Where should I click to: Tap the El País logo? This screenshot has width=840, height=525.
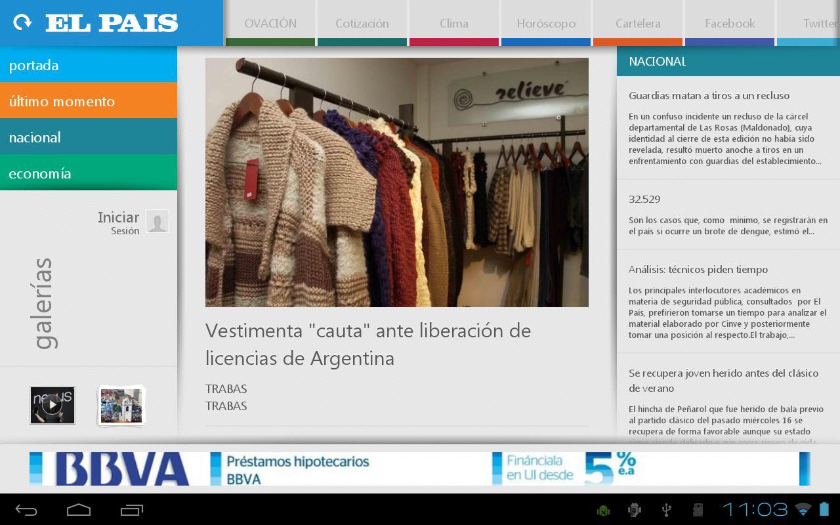112,22
